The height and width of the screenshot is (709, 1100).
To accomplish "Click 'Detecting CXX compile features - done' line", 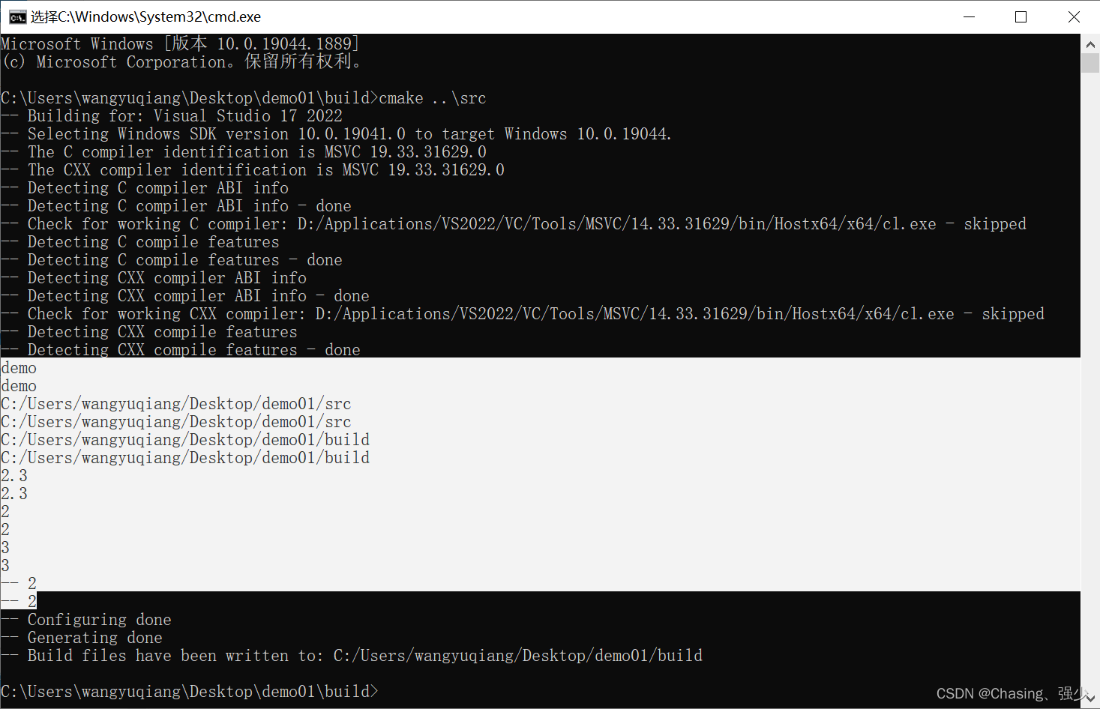I will [x=181, y=350].
